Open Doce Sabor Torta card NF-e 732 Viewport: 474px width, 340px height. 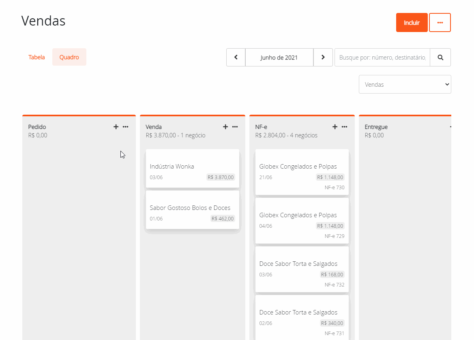click(302, 269)
